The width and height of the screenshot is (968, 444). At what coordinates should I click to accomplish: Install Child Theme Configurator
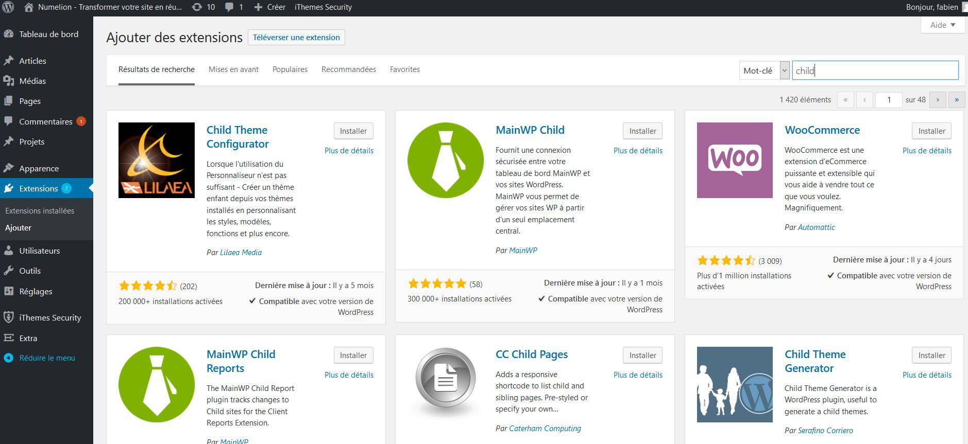(x=353, y=131)
